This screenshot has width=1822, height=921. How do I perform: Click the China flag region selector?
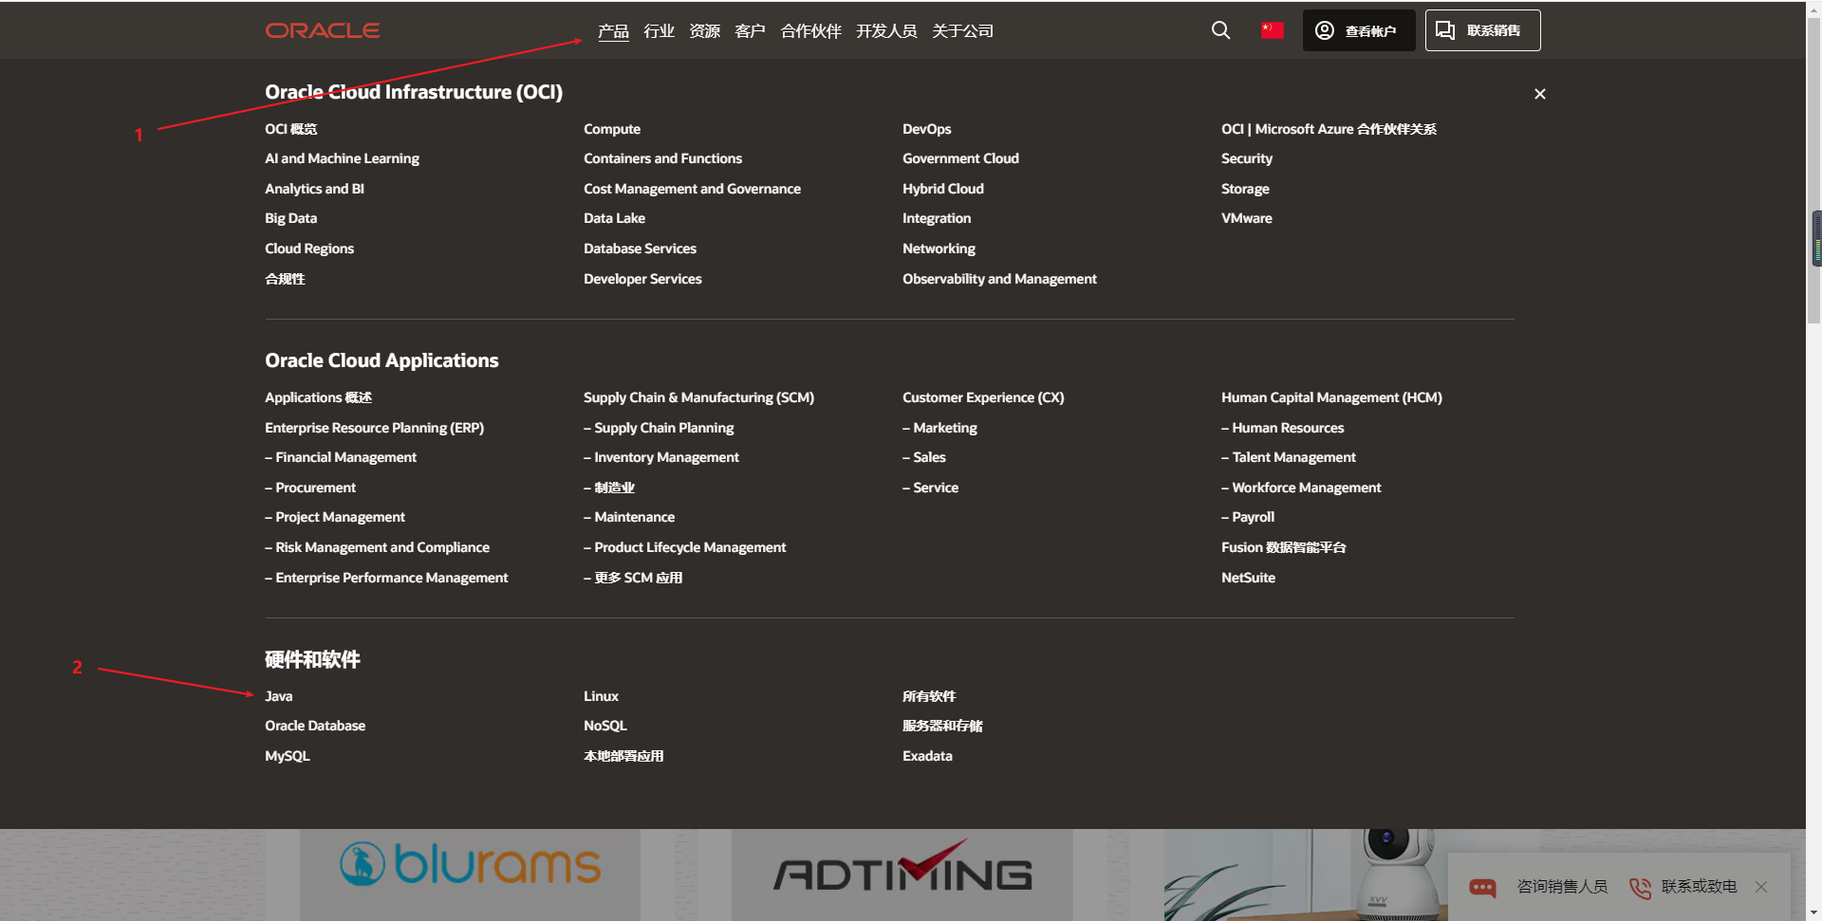(x=1272, y=29)
